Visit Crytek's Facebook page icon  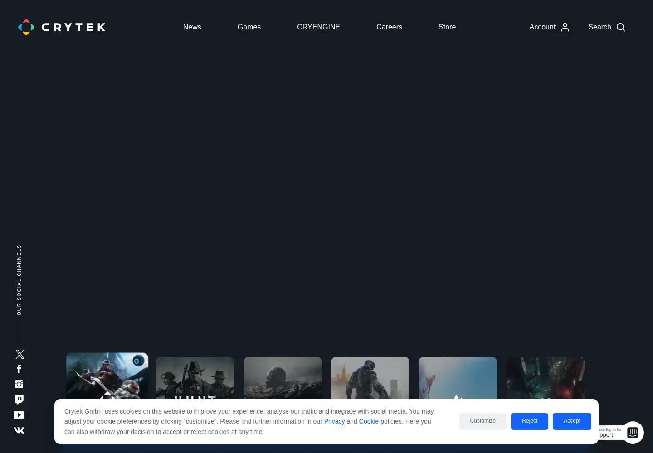pyautogui.click(x=19, y=369)
